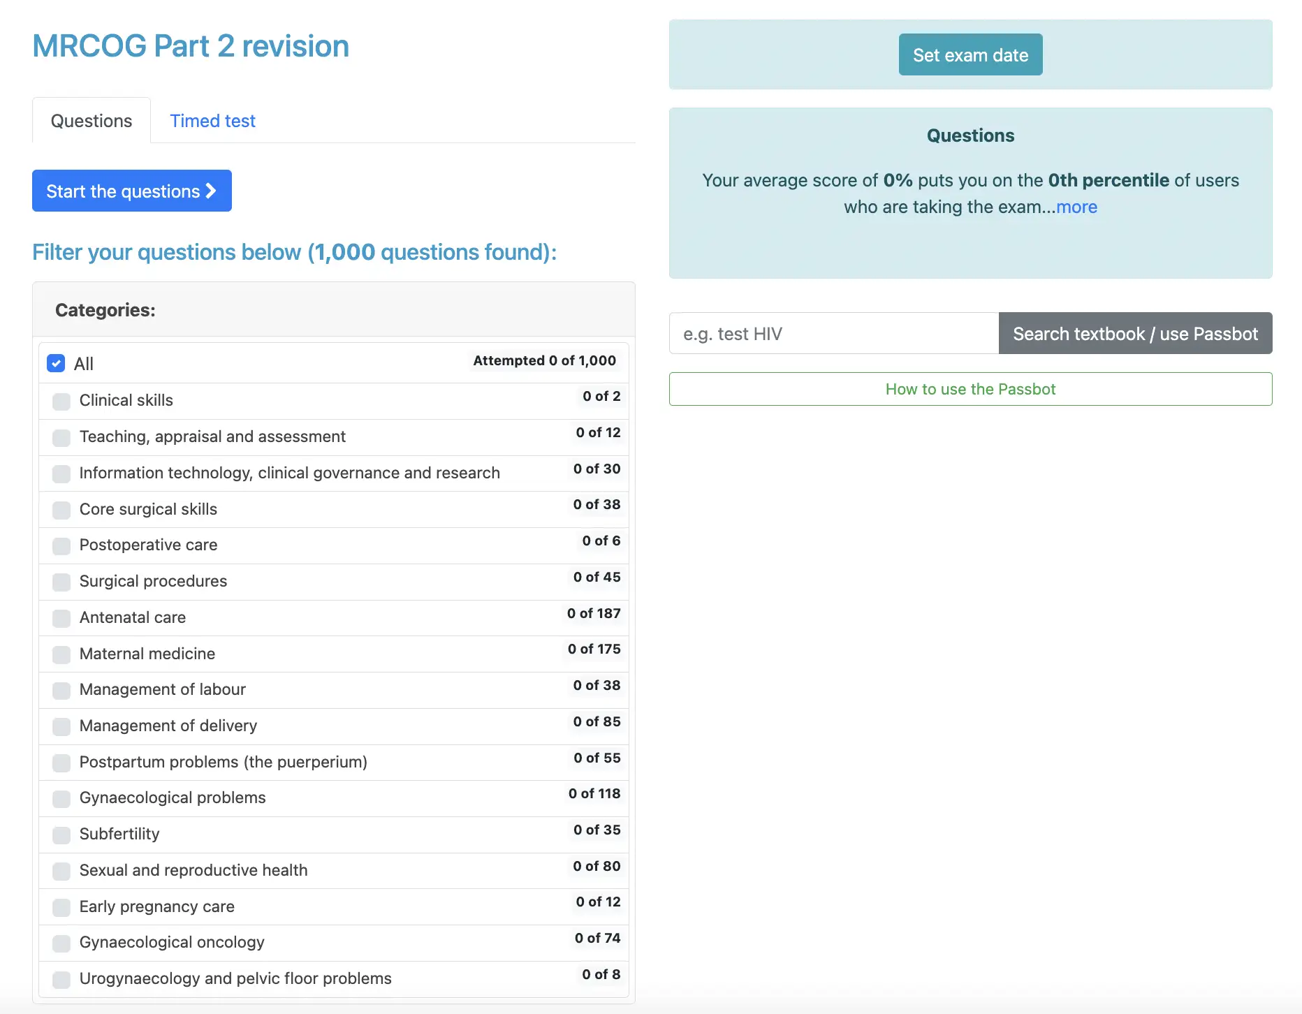Switch to the Timed test tab

click(x=212, y=121)
